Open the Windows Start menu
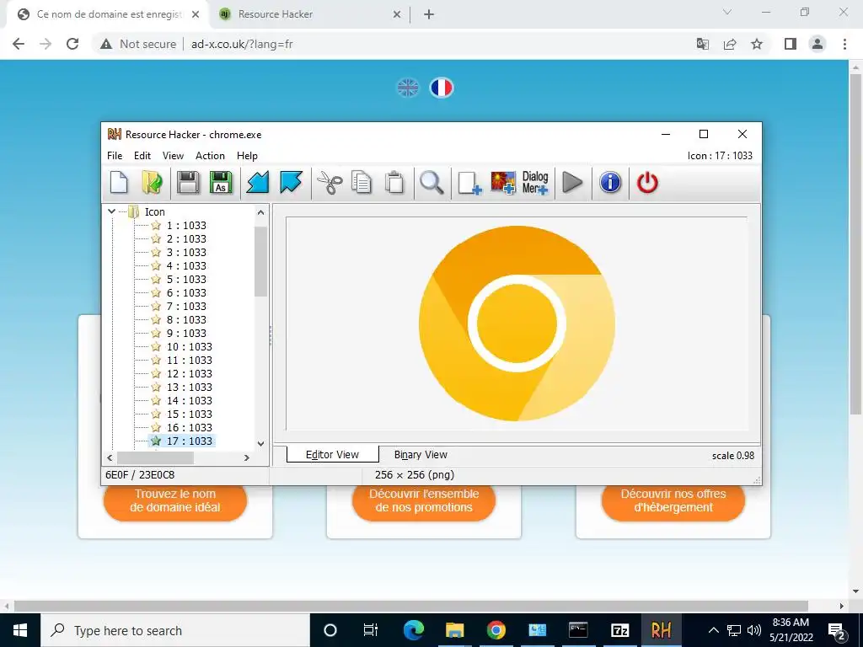This screenshot has width=863, height=647. (20, 630)
